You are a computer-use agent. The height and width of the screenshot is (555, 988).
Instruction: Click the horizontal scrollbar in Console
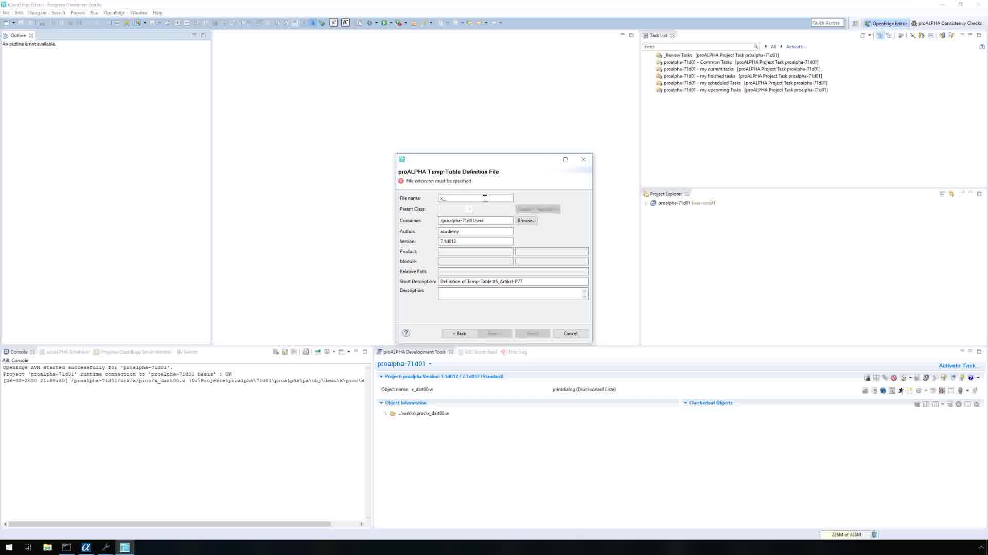170,524
